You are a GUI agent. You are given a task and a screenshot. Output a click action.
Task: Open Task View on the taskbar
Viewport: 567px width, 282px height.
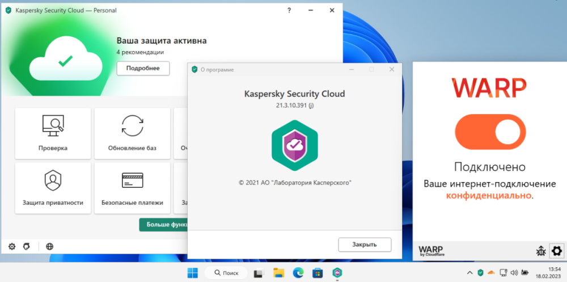(x=258, y=272)
